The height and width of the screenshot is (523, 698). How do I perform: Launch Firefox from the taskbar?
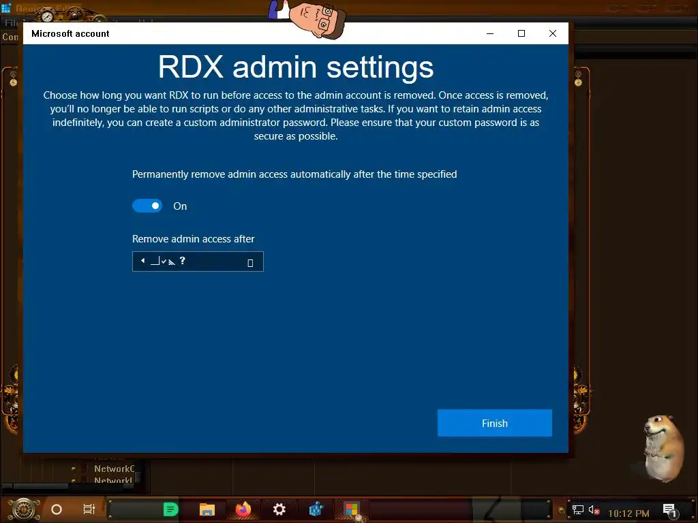[x=243, y=509]
